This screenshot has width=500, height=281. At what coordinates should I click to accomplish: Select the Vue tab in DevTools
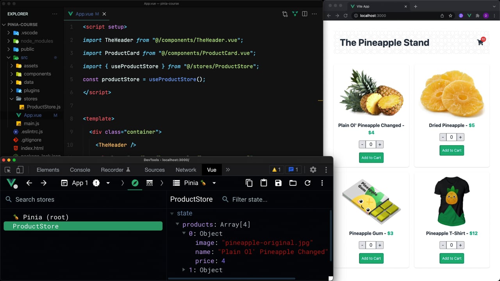tap(212, 170)
